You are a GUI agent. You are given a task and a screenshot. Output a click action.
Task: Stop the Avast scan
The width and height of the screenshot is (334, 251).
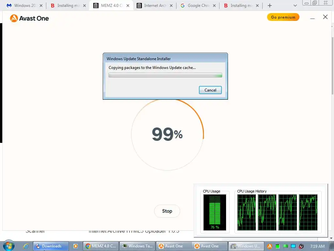(167, 211)
